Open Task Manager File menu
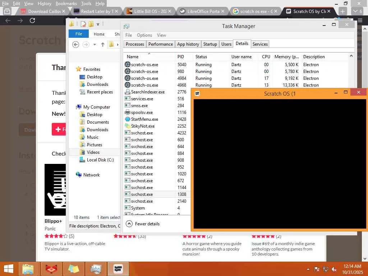The image size is (368, 276). (129, 35)
